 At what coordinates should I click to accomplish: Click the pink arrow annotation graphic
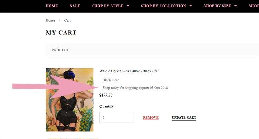(55, 87)
